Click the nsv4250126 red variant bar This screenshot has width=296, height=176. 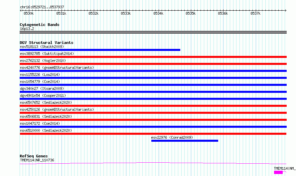click(153, 113)
